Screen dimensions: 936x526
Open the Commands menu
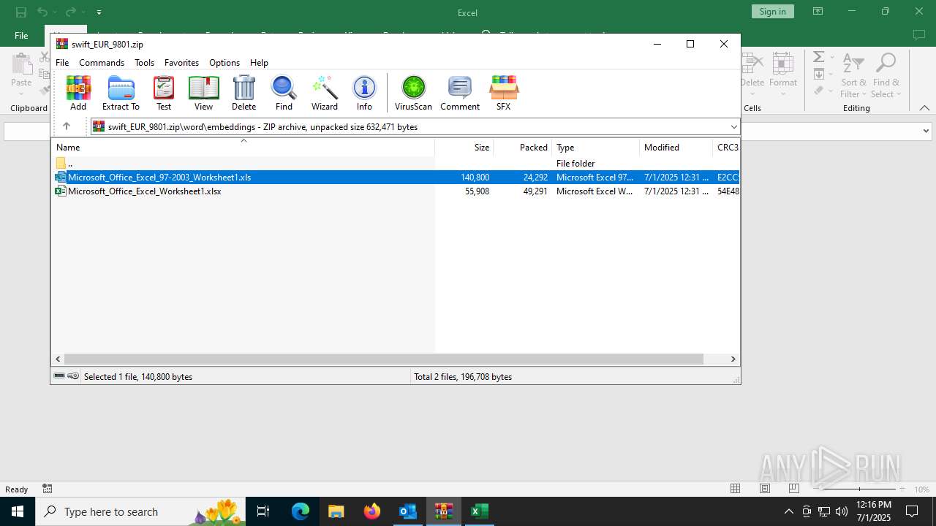coord(102,63)
